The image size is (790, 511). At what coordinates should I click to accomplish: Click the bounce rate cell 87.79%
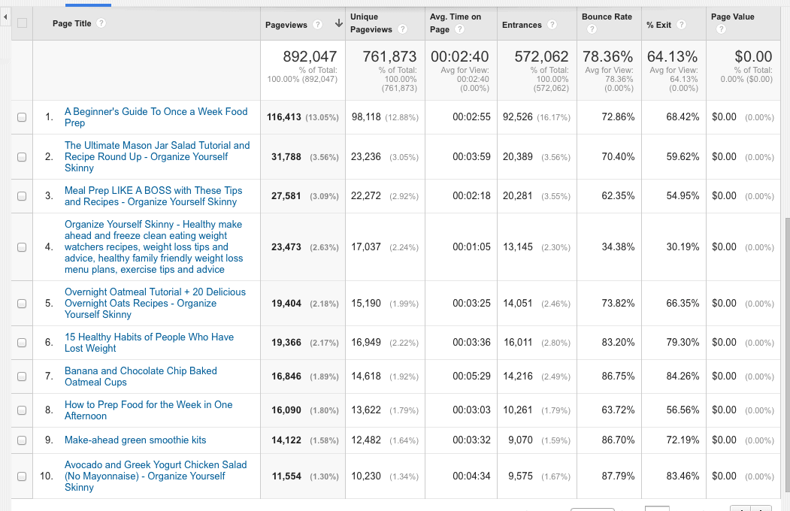pos(618,476)
